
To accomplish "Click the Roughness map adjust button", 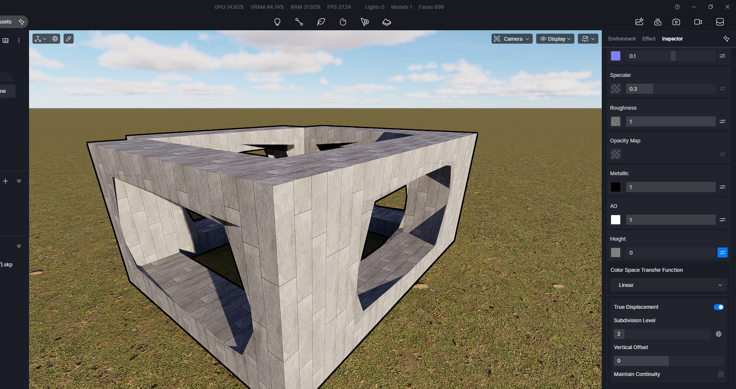I will click(723, 121).
